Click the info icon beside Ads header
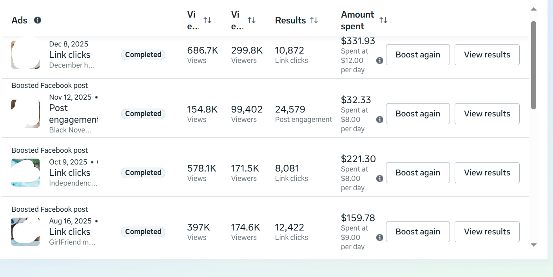The width and height of the screenshot is (553, 277). coord(38,20)
